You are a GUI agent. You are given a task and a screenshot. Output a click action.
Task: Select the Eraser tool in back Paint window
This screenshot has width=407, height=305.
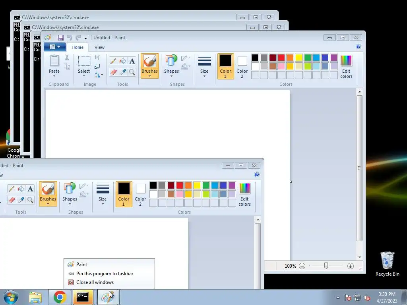click(x=113, y=72)
